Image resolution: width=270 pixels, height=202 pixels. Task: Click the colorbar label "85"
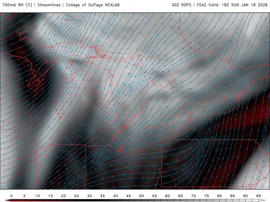(x=233, y=196)
